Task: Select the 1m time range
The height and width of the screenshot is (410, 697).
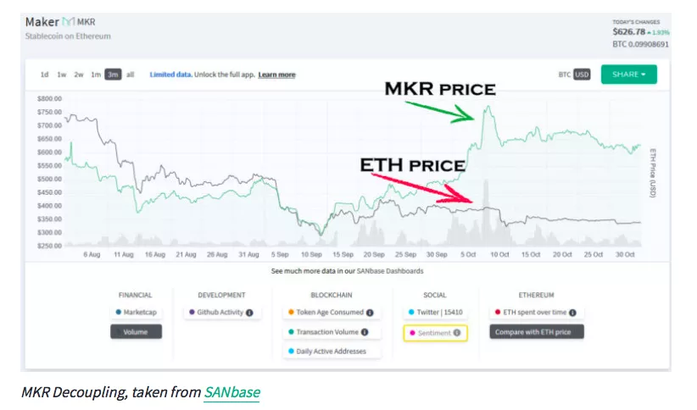Action: [x=96, y=75]
